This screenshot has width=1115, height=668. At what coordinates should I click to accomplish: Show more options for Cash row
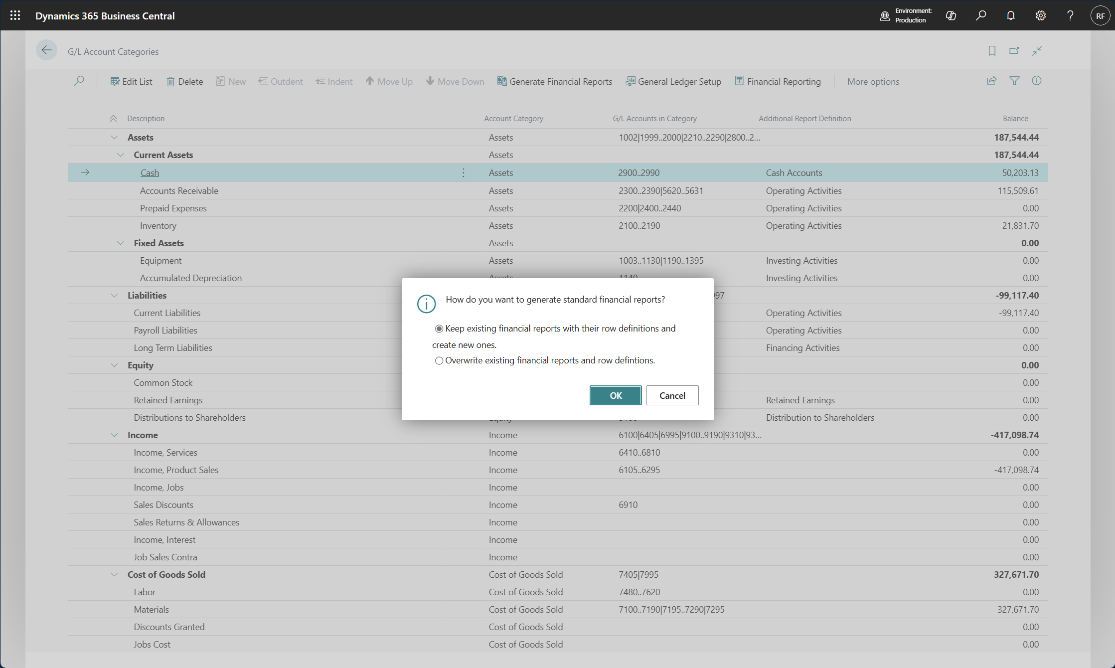[x=464, y=172]
